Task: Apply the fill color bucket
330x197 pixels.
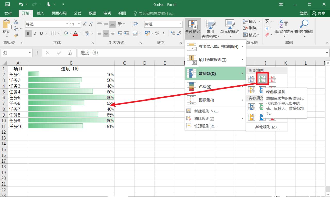Action: point(66,33)
